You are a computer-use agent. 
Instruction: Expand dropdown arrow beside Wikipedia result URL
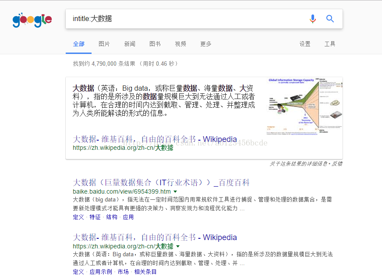tap(178, 246)
